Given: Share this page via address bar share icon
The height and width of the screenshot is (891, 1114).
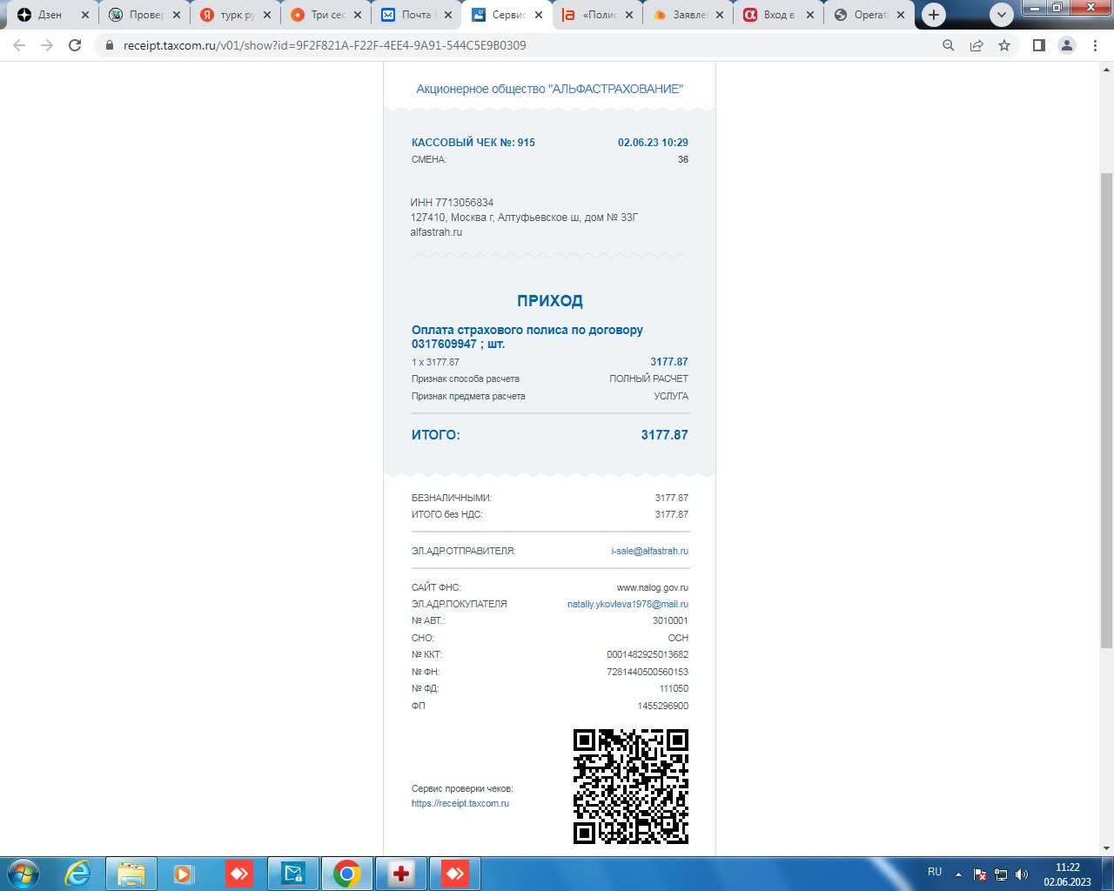Looking at the screenshot, I should 976,45.
